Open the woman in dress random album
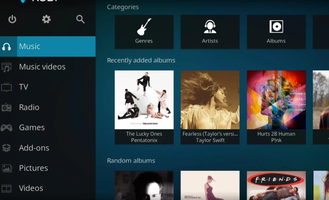The image size is (329, 200). click(x=210, y=186)
